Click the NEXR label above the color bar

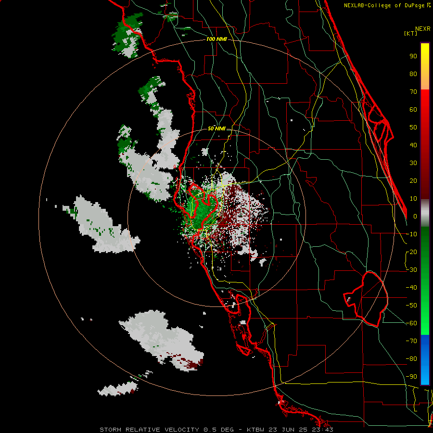coord(423,29)
